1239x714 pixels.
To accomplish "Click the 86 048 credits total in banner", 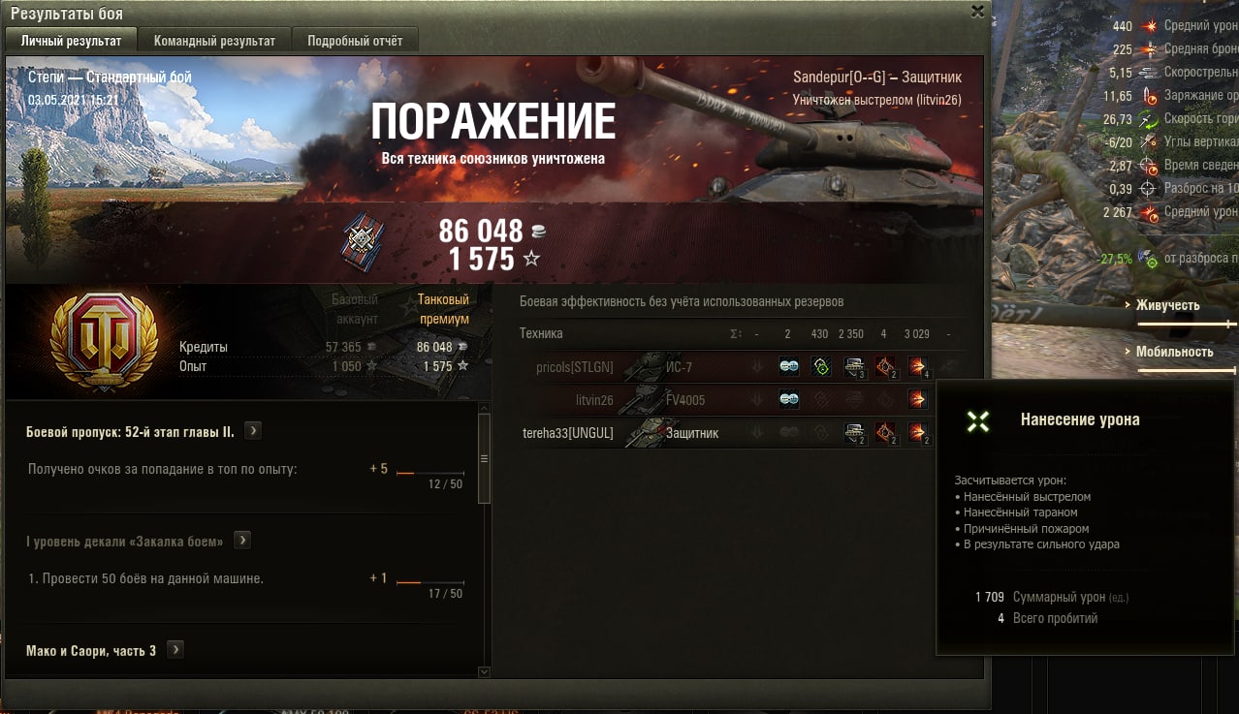I will [480, 231].
